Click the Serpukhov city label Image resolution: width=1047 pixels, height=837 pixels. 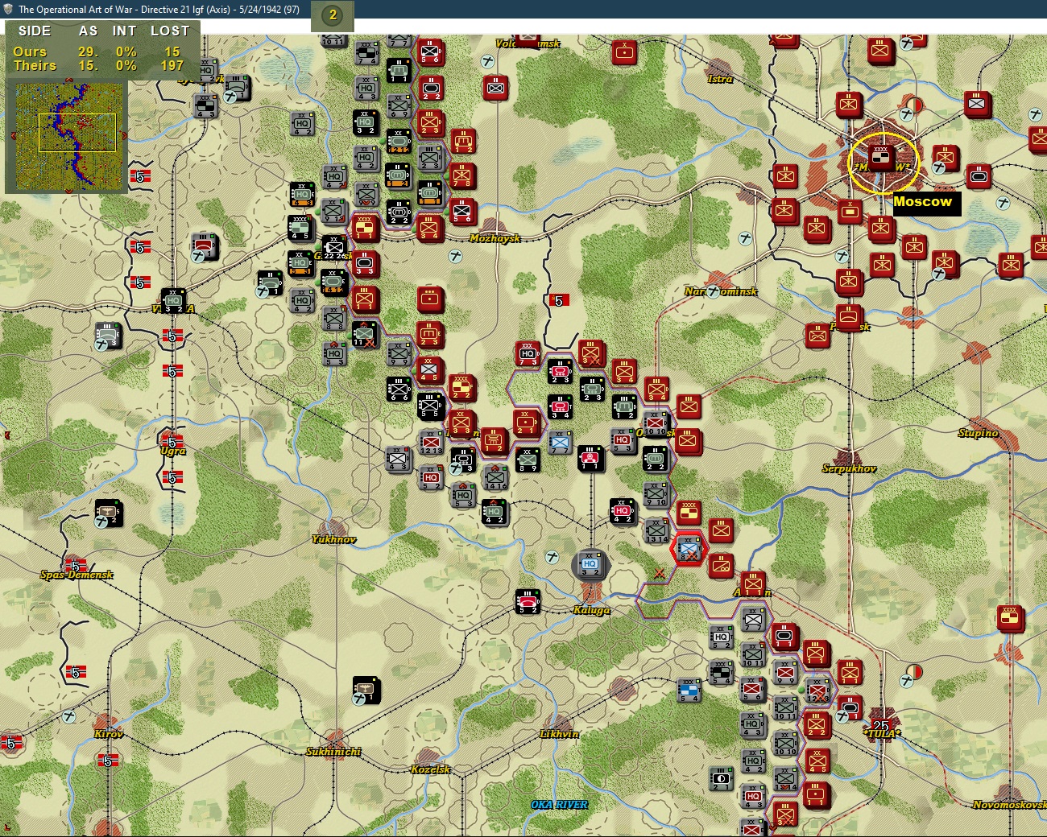849,468
